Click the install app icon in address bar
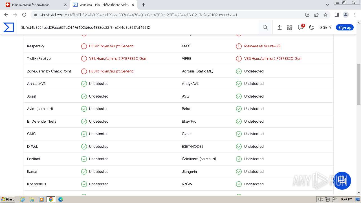This screenshot has width=361, height=203. tap(307, 15)
